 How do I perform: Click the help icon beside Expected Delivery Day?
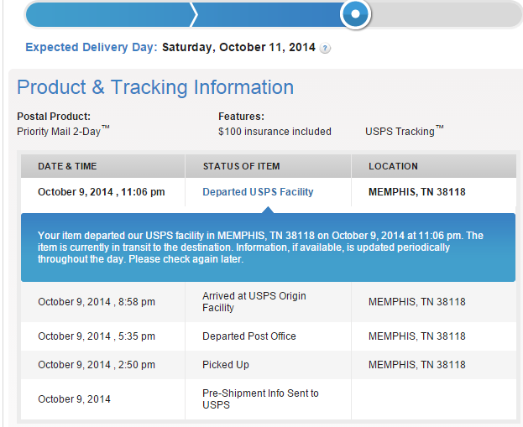(325, 49)
